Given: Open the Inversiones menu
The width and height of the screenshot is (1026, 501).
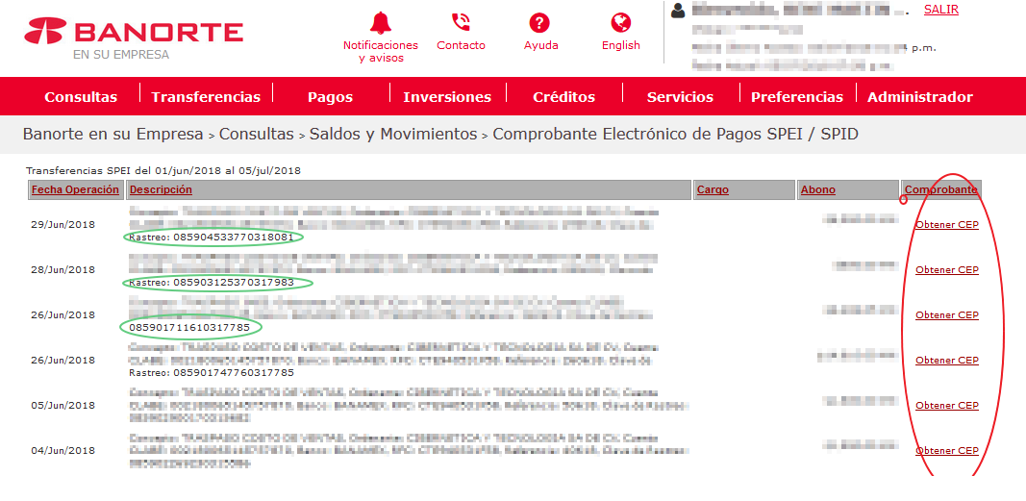Looking at the screenshot, I should pos(447,97).
